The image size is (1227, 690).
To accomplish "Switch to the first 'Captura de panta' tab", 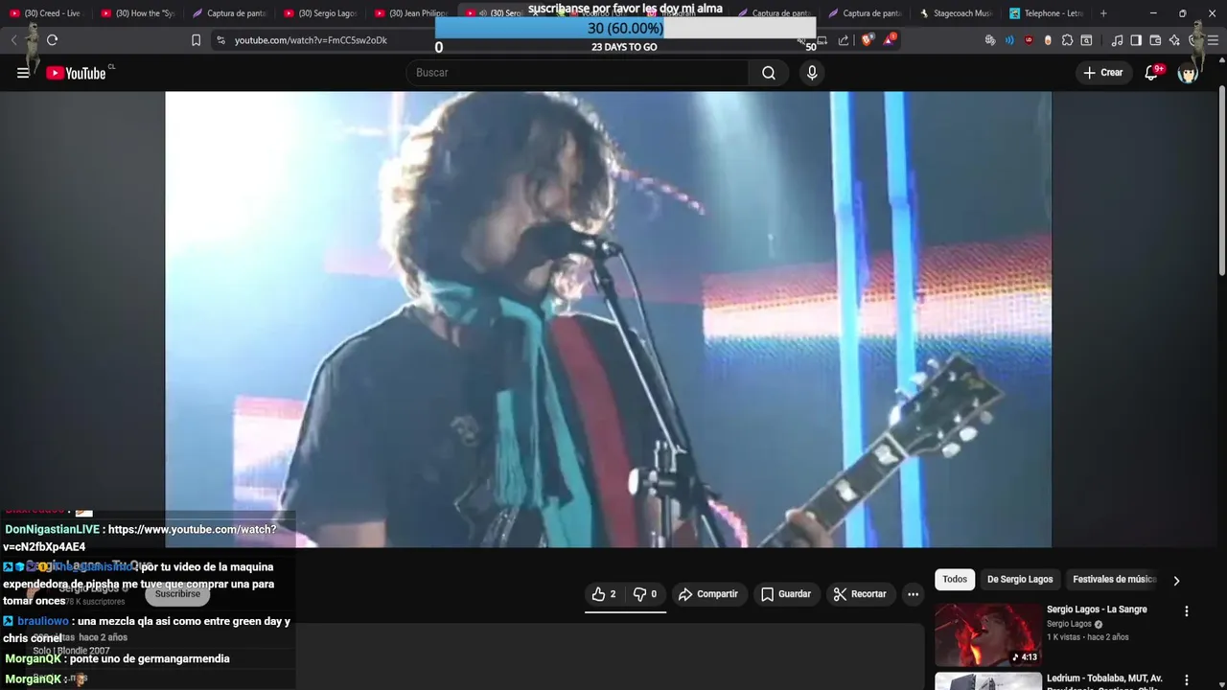I will coord(229,13).
